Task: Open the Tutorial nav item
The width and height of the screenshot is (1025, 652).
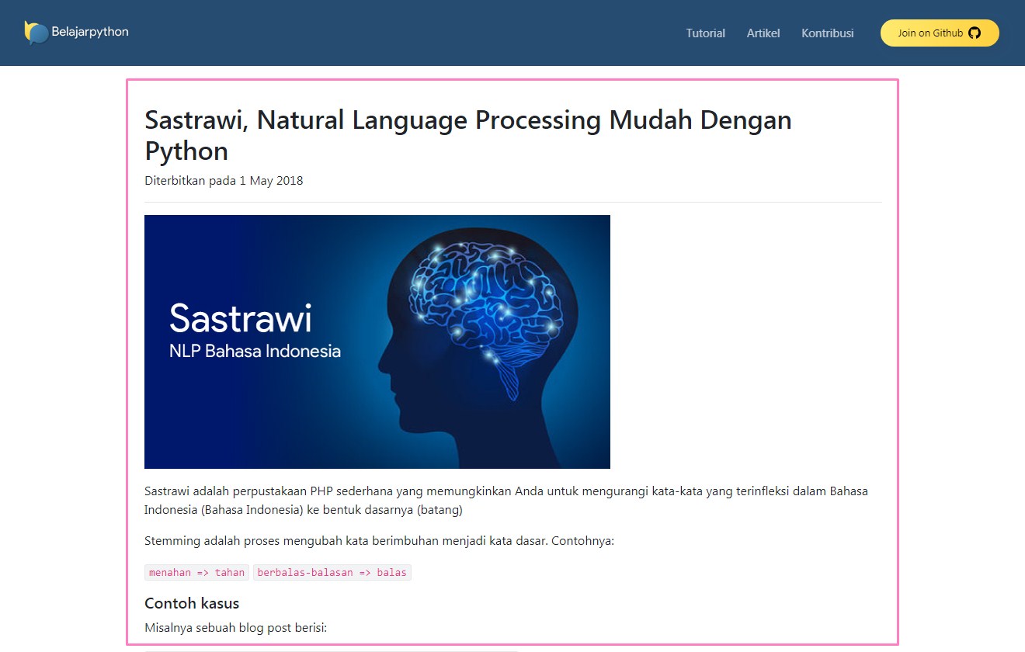Action: [705, 33]
